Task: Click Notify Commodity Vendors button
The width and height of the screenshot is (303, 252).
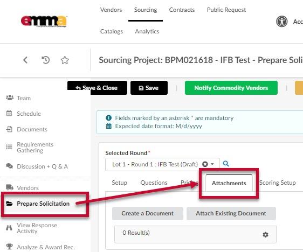Action: pyautogui.click(x=231, y=88)
